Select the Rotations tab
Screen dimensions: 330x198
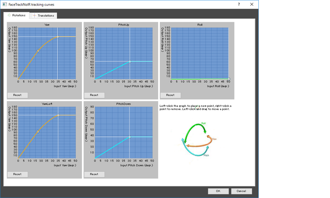[x=16, y=15]
